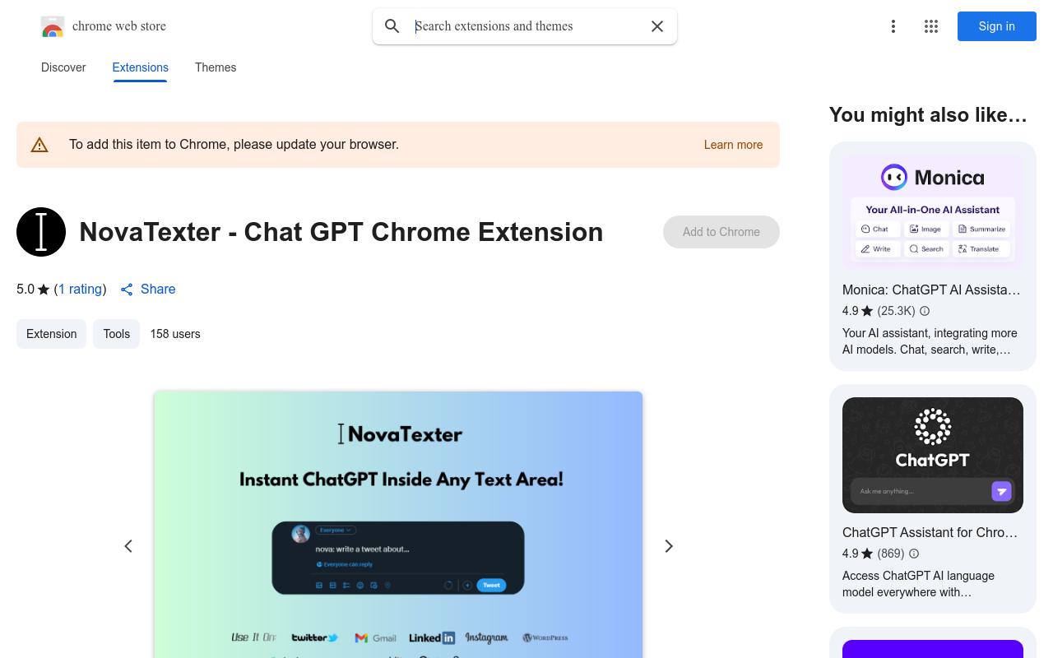Click the warning triangle icon
This screenshot has height=658, width=1053.
pyautogui.click(x=39, y=145)
